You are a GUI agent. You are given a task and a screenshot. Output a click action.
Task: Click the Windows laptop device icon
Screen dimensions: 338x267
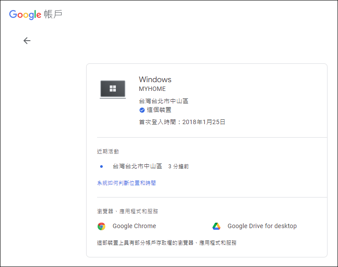[113, 89]
